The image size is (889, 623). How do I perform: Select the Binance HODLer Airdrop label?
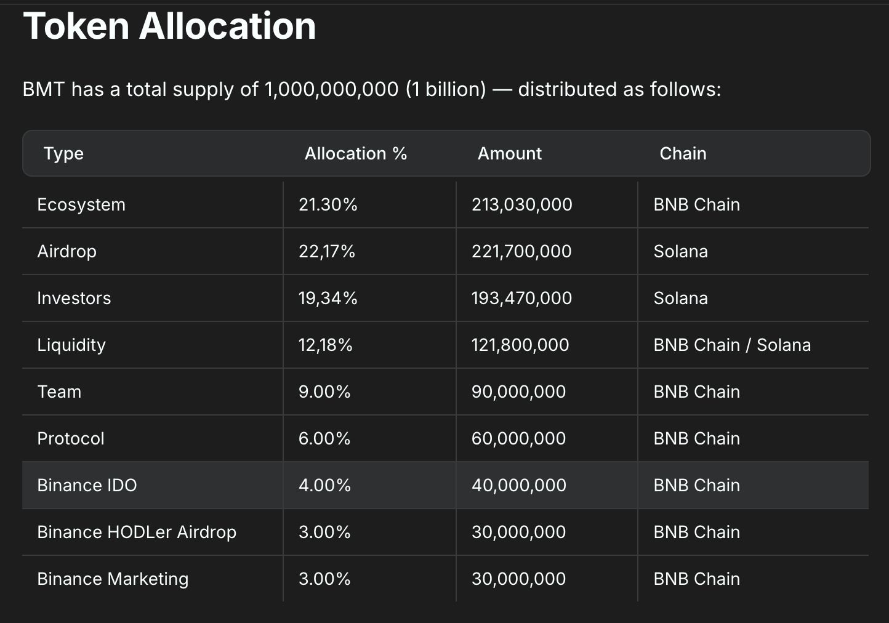click(x=137, y=532)
